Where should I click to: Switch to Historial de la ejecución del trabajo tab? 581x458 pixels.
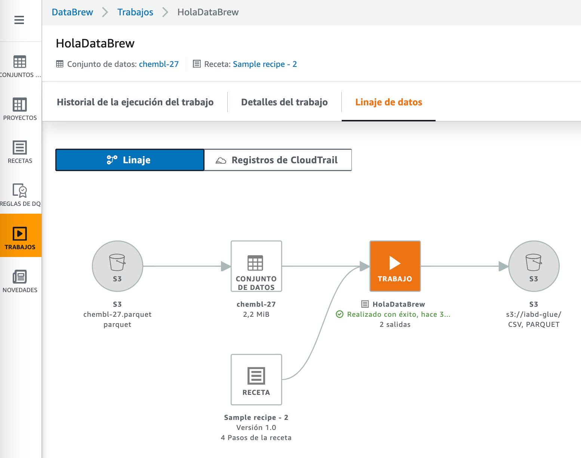(x=135, y=102)
